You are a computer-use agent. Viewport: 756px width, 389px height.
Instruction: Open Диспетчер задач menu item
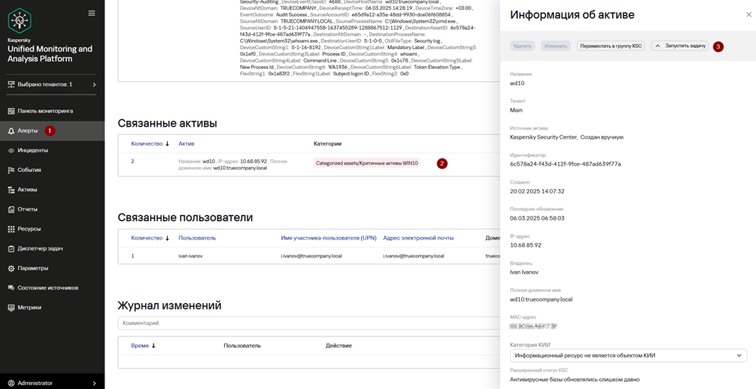[41, 249]
